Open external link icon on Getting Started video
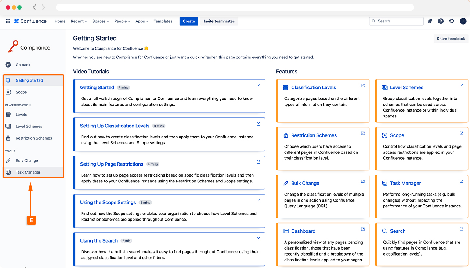This screenshot has width=470, height=268. click(258, 86)
